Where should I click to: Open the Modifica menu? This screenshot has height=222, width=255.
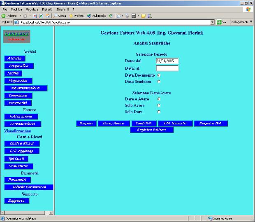pos(16,9)
